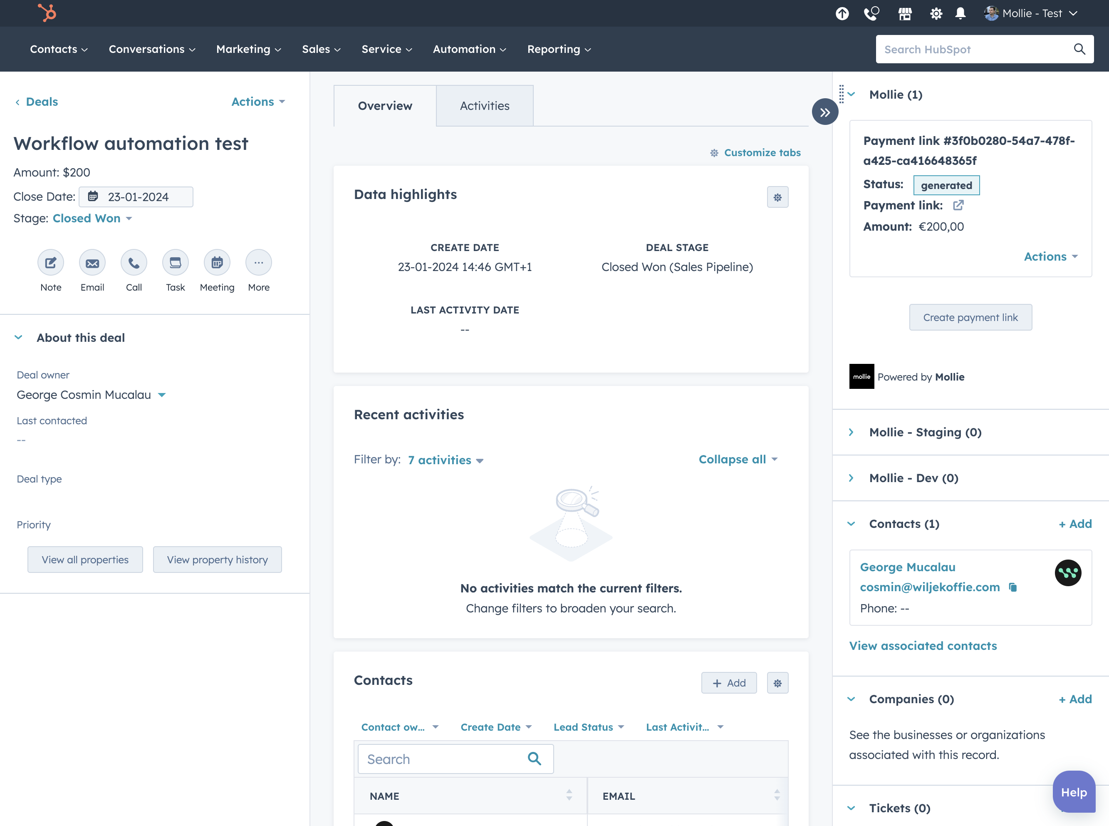The image size is (1109, 826).
Task: Open the Conversations navigation menu
Action: pos(152,49)
